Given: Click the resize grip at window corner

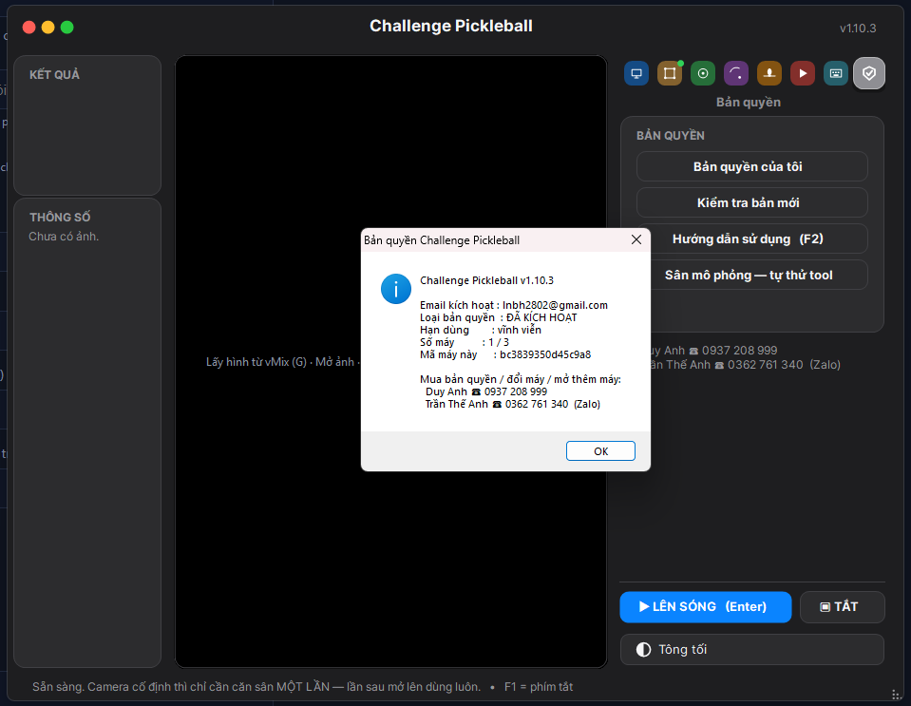Looking at the screenshot, I should (897, 695).
